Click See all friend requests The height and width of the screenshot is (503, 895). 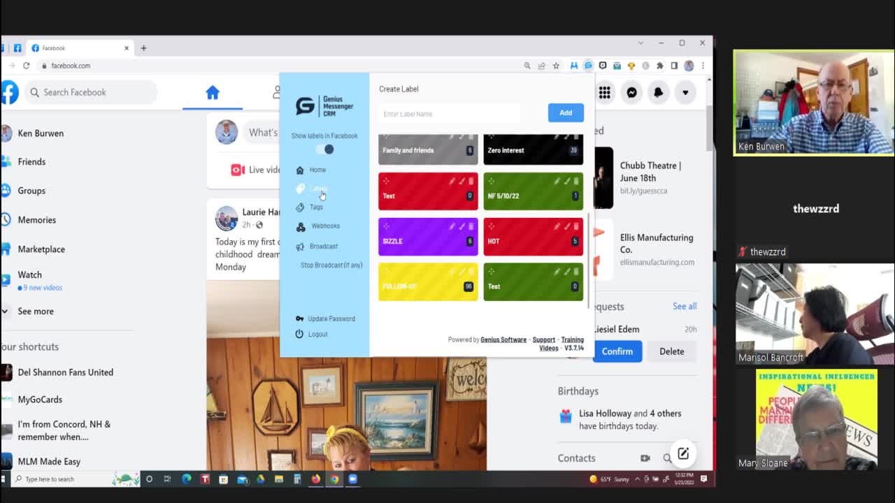pos(685,306)
